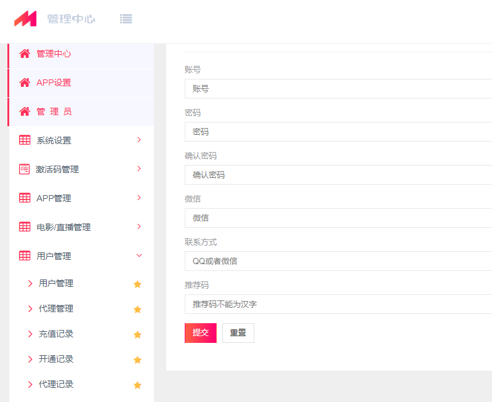Click the star icon next to 代理管理

coord(137,309)
